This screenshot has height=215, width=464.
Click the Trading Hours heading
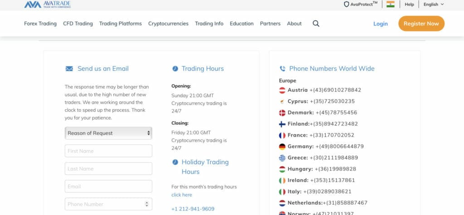coord(203,68)
